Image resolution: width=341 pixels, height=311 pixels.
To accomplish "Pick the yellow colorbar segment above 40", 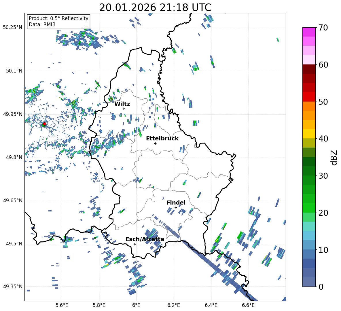I will click(x=309, y=134).
